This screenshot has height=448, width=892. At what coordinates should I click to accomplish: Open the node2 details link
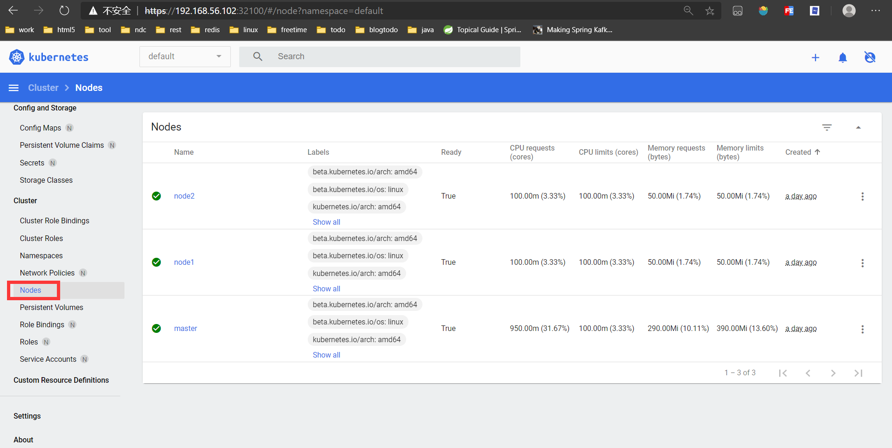point(184,196)
